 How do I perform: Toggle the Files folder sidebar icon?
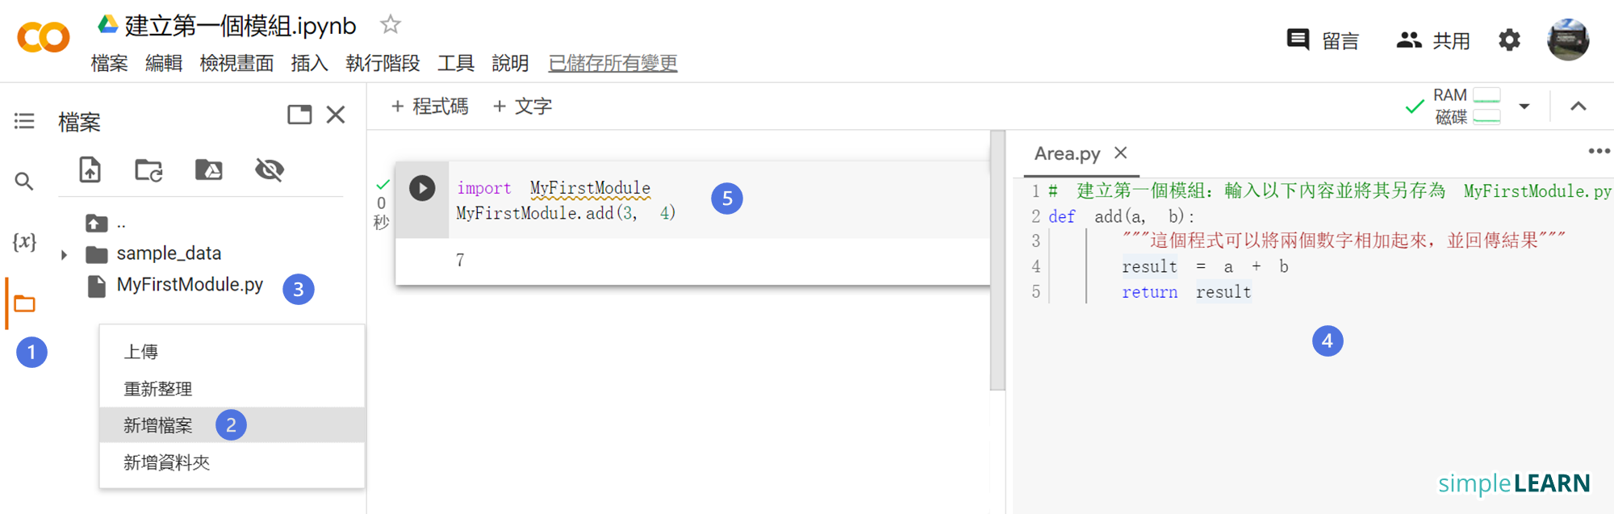[x=25, y=304]
